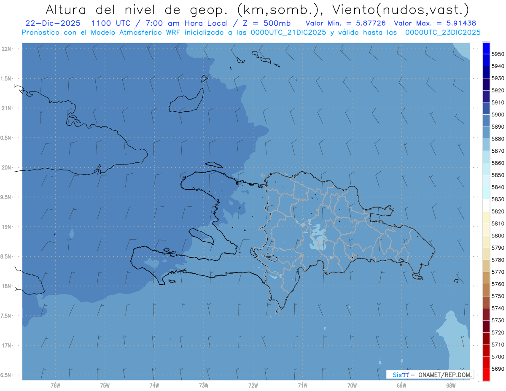Click the '18N' latitude label
The width and height of the screenshot is (506, 391).
[x=7, y=286]
